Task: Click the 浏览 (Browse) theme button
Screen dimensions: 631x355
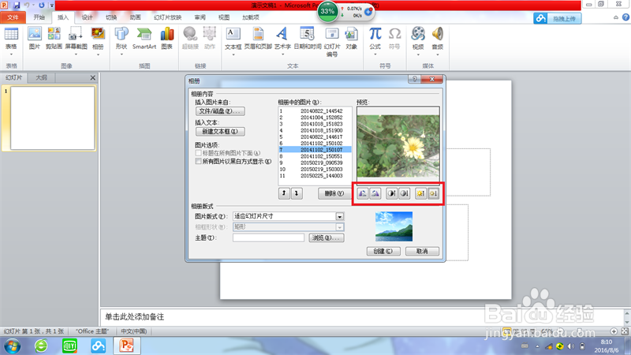Action: point(327,238)
